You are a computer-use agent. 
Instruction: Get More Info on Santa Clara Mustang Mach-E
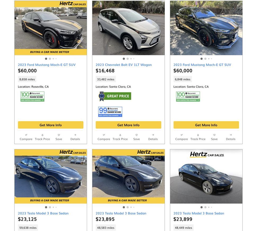pos(206,125)
